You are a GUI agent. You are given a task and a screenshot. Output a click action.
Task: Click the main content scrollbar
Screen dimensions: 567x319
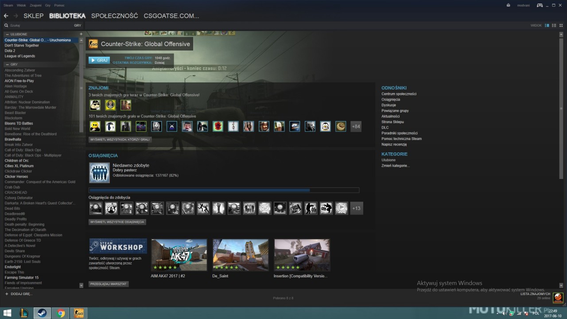pos(562,109)
